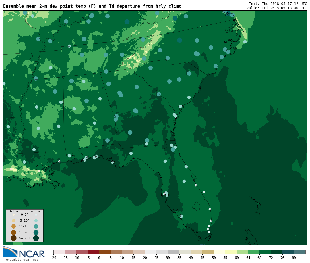Click the "5-10F" legend label
310x263 pixels.
pos(25,220)
